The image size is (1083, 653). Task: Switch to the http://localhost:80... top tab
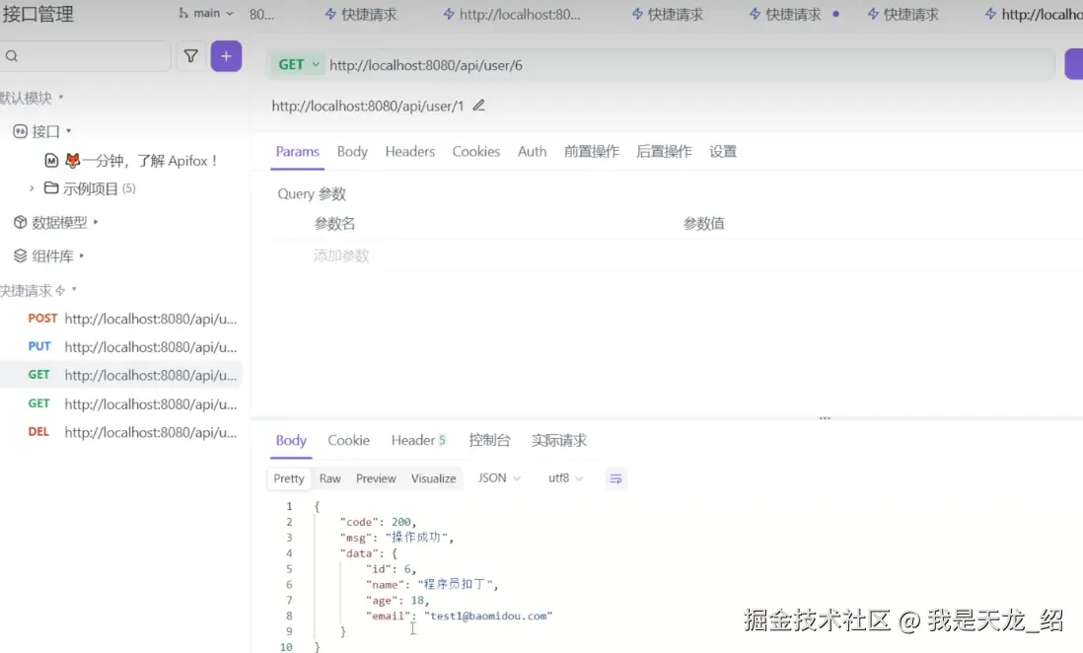click(x=512, y=14)
